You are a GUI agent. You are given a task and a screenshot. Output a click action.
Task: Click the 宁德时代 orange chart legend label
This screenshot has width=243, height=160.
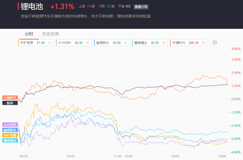click(x=10, y=98)
